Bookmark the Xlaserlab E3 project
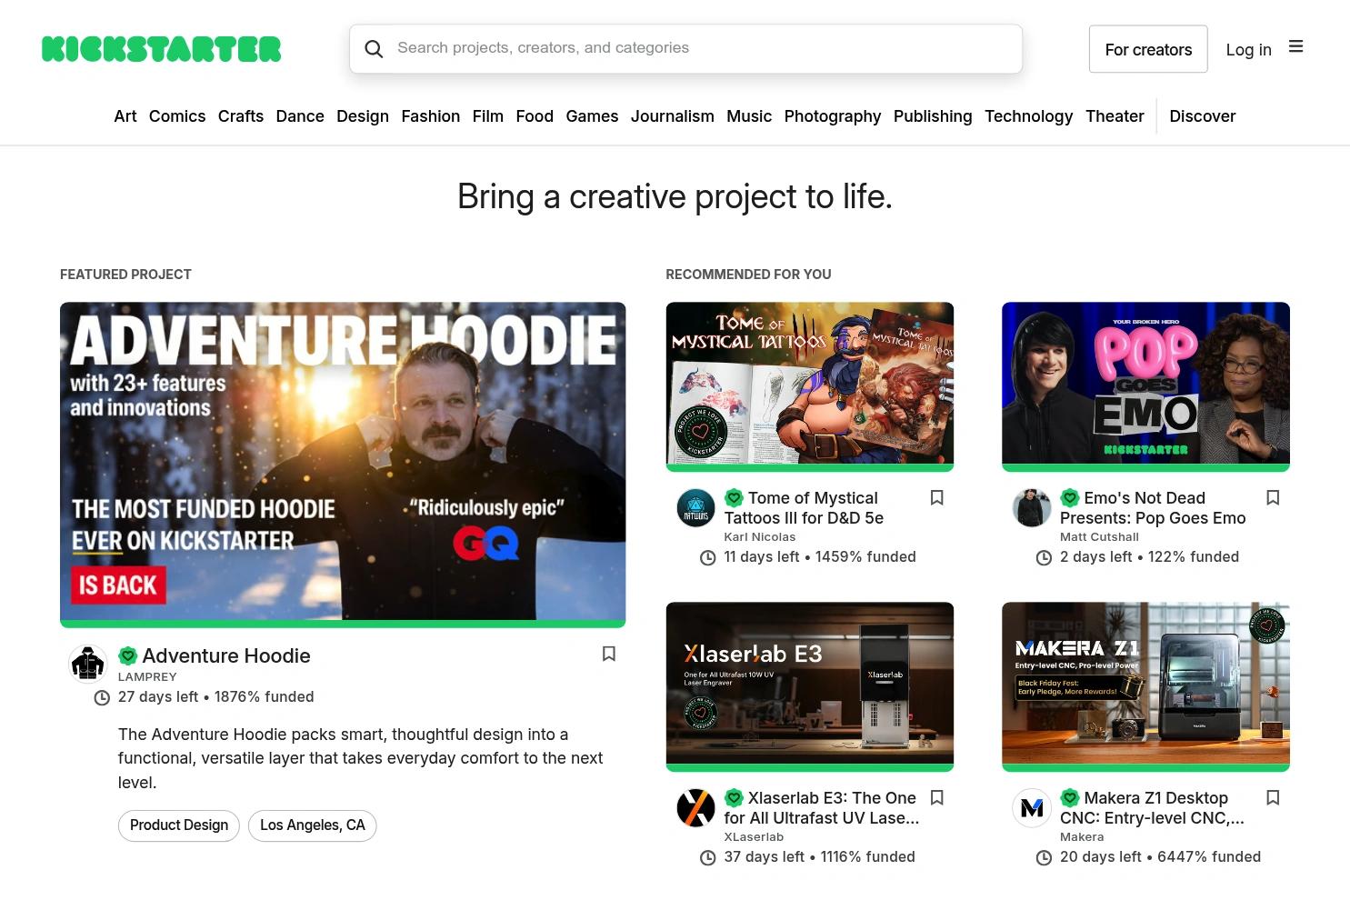Viewport: 1350px width, 900px height. click(x=937, y=797)
